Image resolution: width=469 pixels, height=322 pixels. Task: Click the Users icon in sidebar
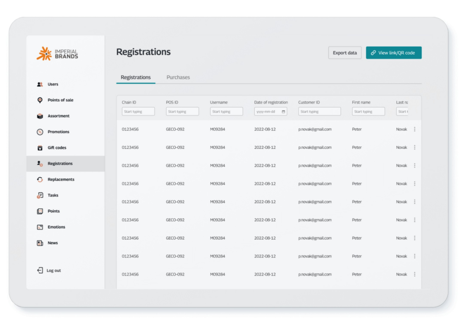coord(40,84)
